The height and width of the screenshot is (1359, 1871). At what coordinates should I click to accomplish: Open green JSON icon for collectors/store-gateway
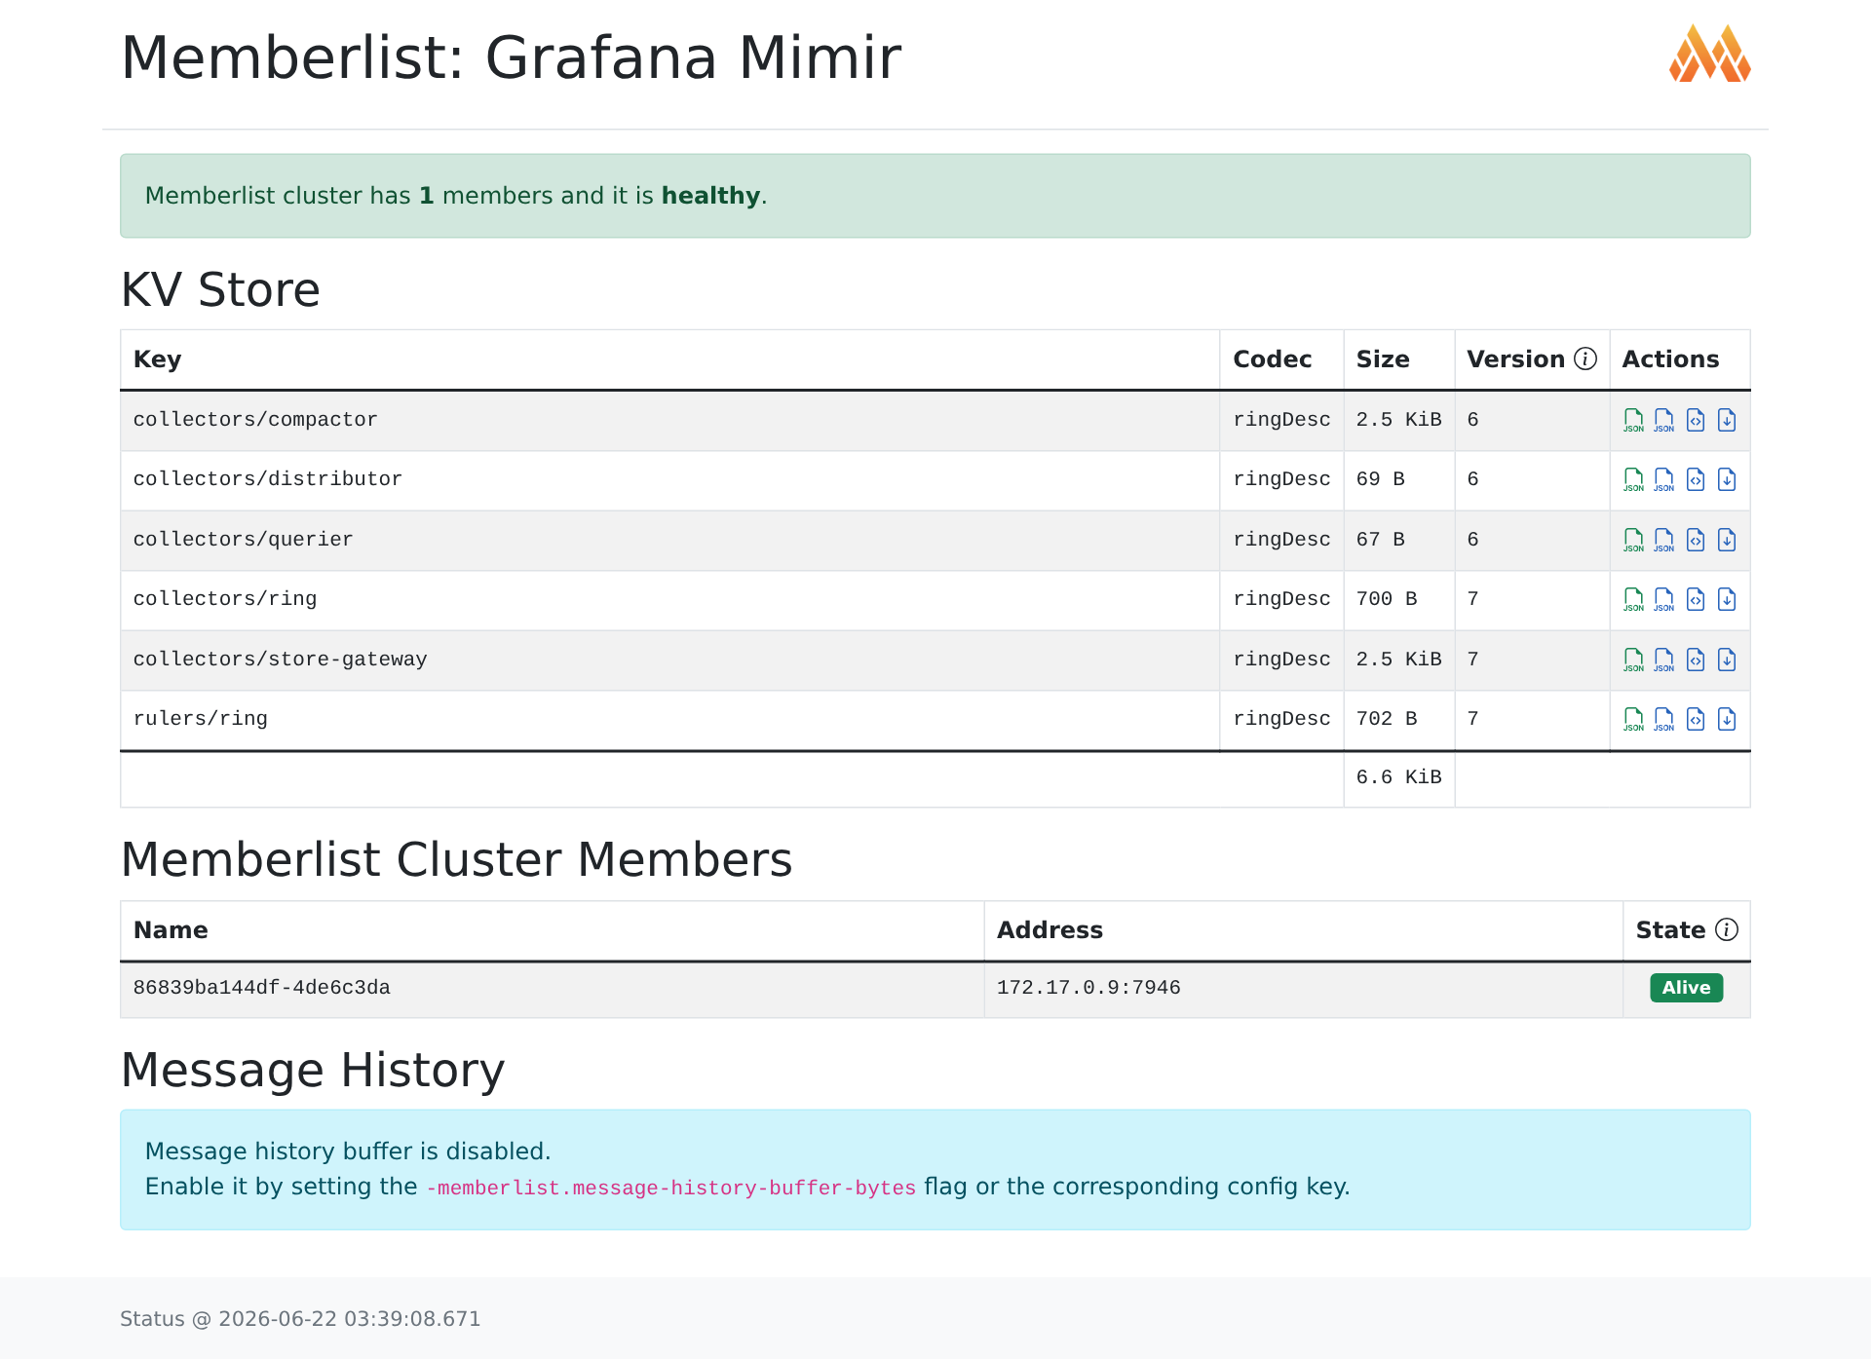click(x=1633, y=660)
